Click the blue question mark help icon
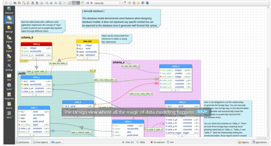The width and height of the screenshot is (271, 146). tap(143, 3)
